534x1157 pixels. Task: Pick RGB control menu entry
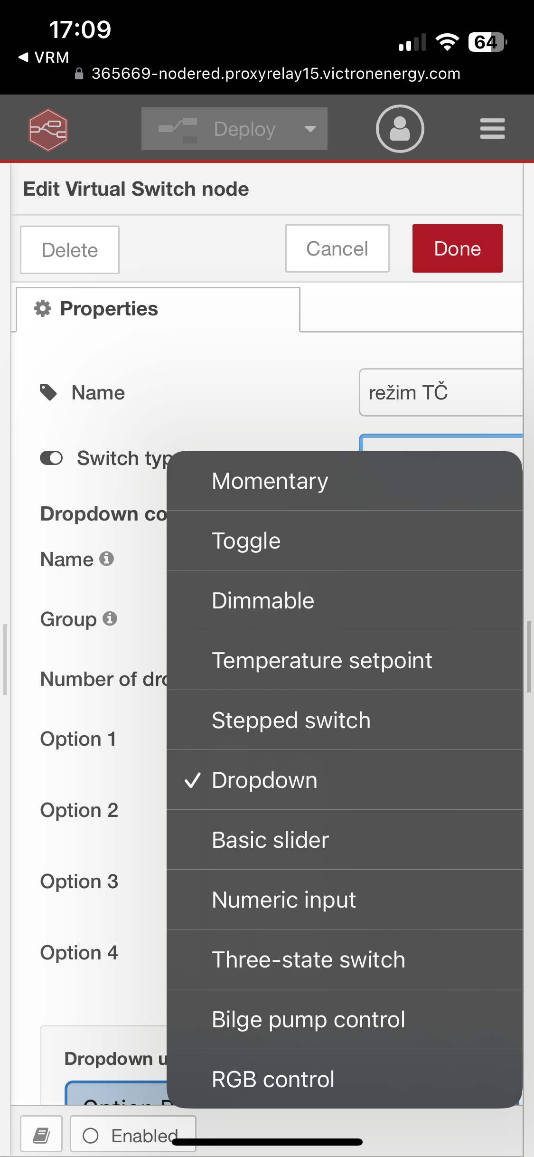(345, 1079)
